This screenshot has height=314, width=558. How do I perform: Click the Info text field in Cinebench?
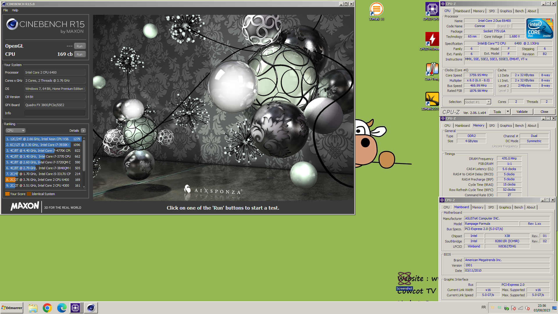click(55, 113)
